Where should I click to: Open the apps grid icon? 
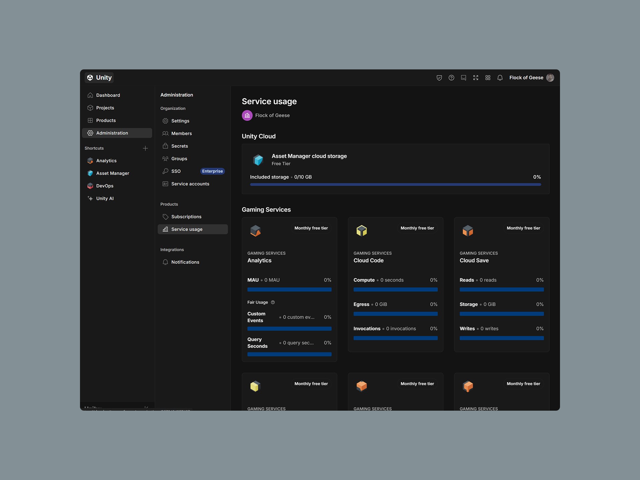click(488, 78)
